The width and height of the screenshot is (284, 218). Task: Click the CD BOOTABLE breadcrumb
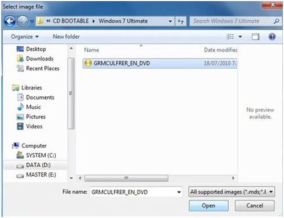70,21
